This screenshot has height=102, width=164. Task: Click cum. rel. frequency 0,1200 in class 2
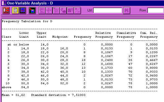[152, 52]
